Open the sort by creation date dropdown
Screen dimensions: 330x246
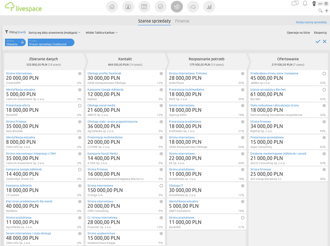click(54, 32)
